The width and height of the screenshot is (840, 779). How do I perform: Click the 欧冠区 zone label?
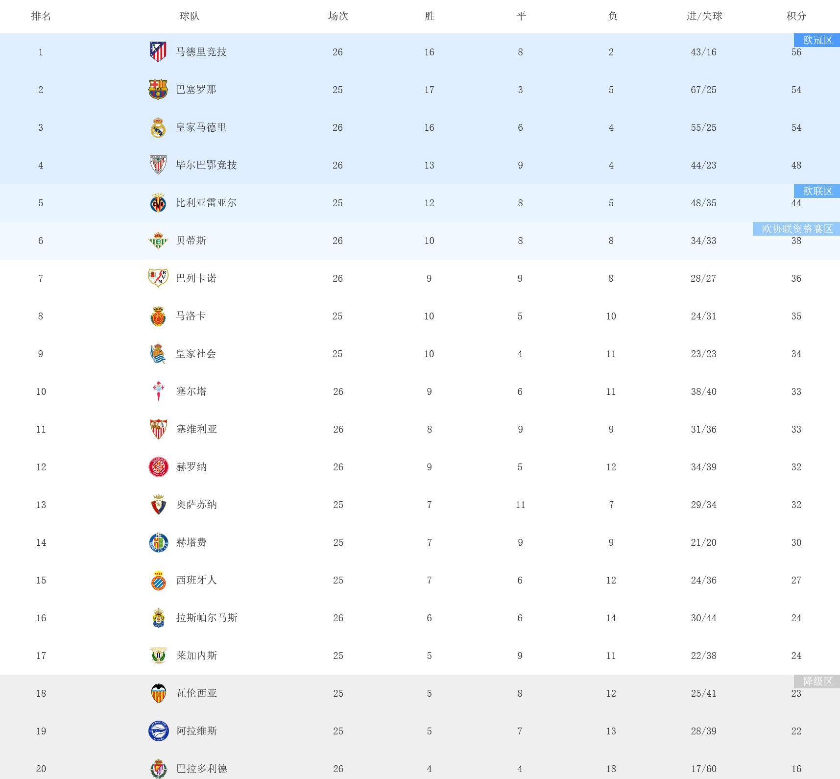pos(817,40)
